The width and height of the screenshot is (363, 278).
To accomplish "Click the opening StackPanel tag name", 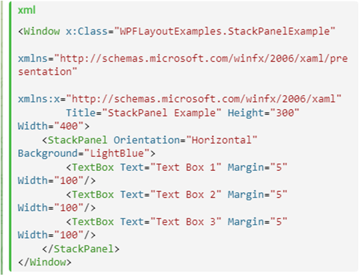I will coord(77,140).
